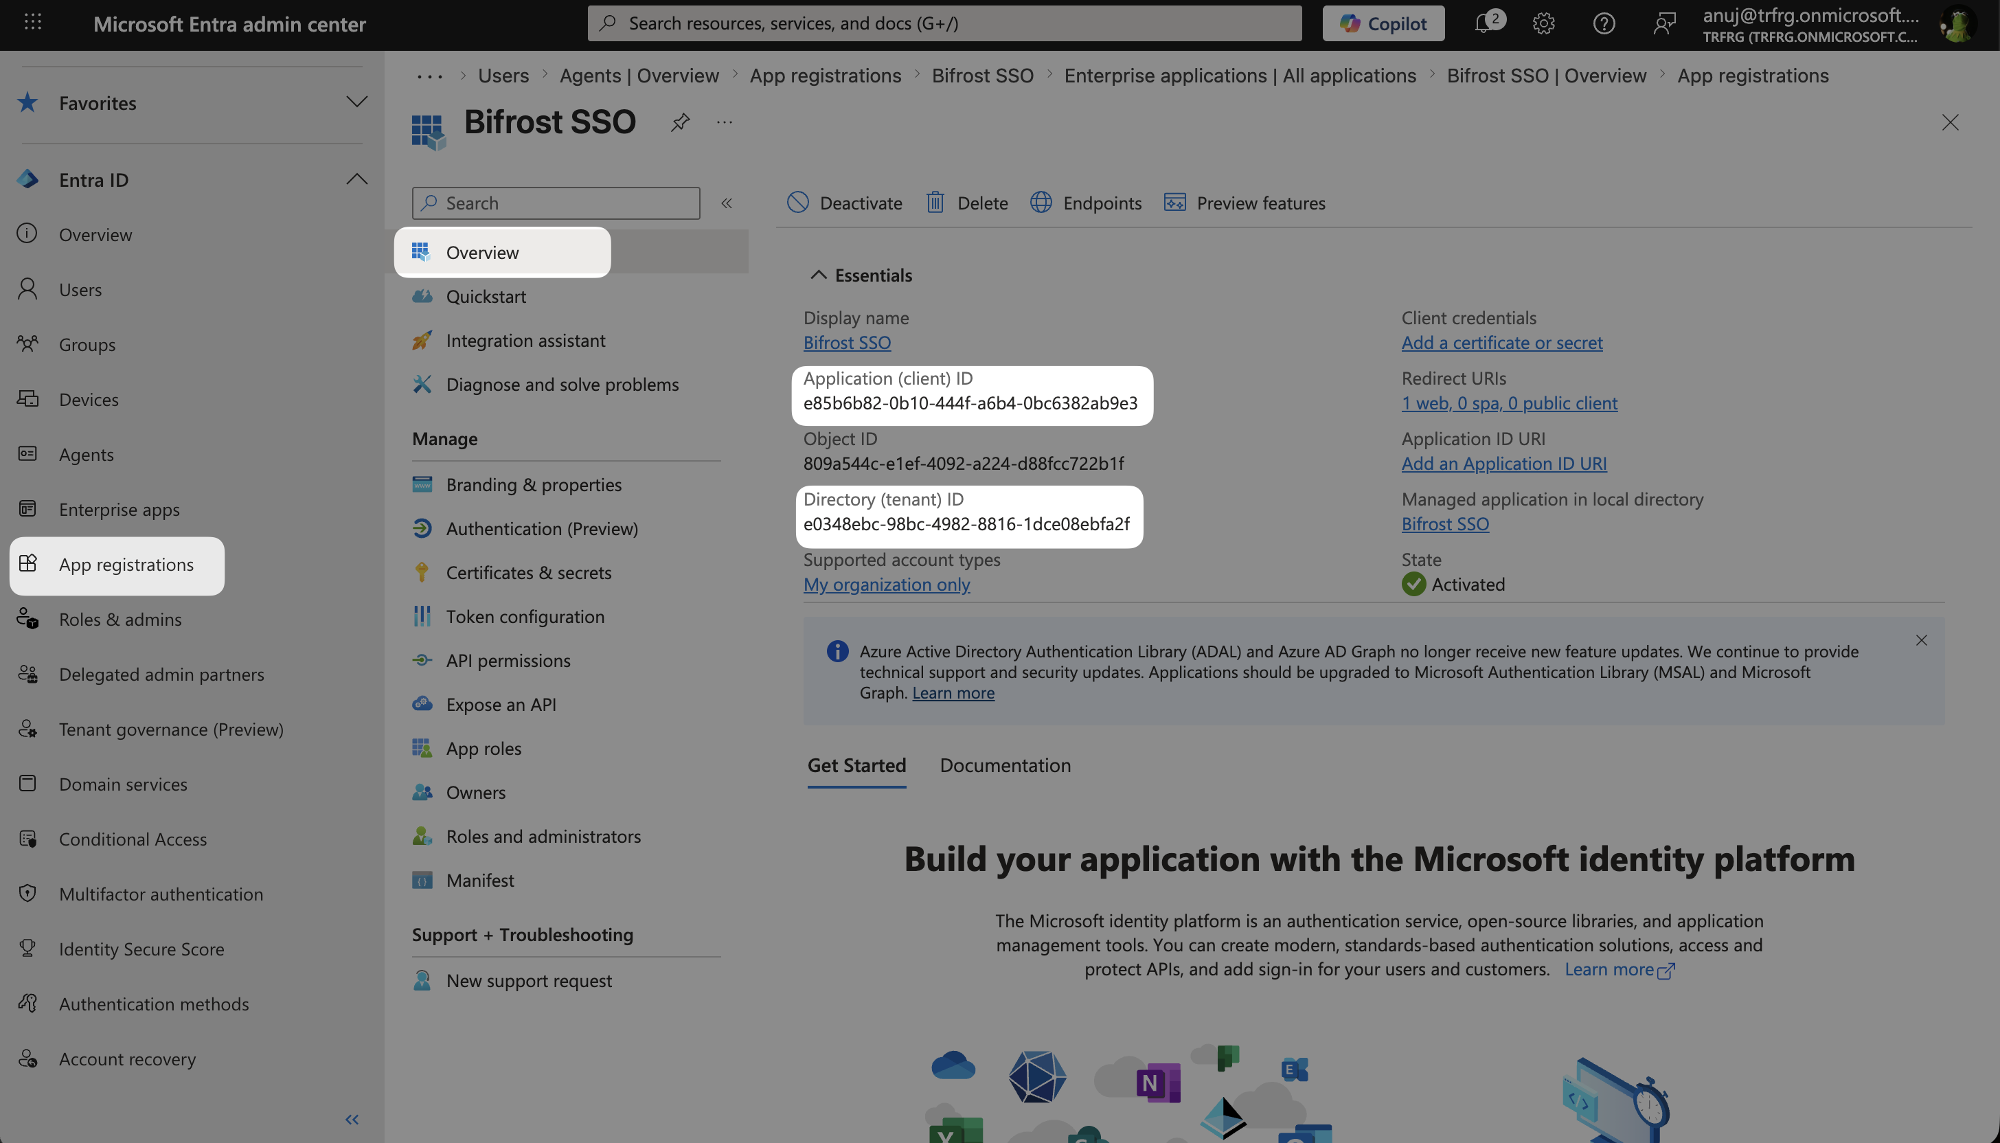The image size is (2000, 1143).
Task: Collapse the main left navigation pane
Action: [x=352, y=1120]
